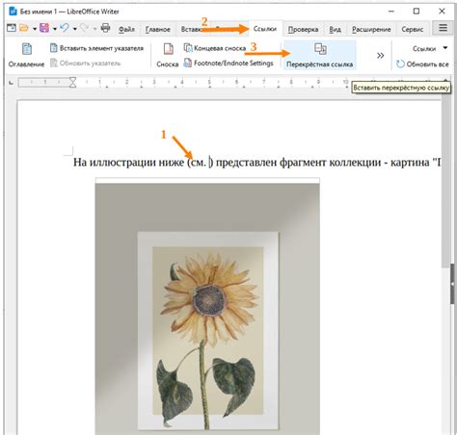Open a file with the folder icon

pyautogui.click(x=24, y=28)
